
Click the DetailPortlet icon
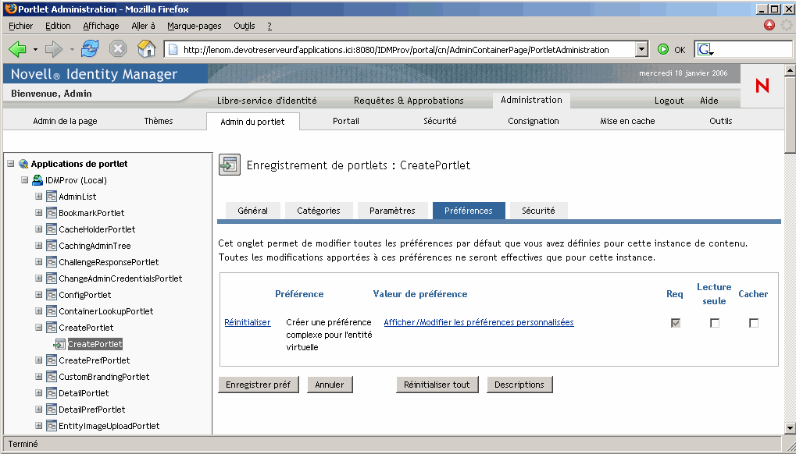coord(52,393)
